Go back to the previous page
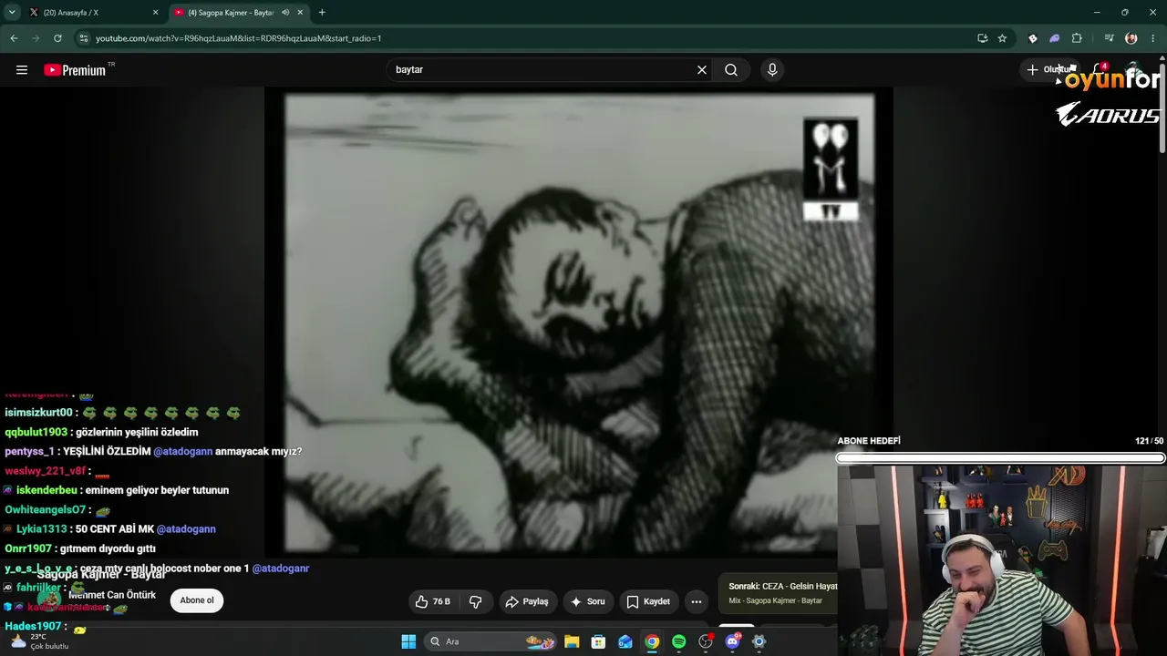1167x656 pixels. point(14,38)
